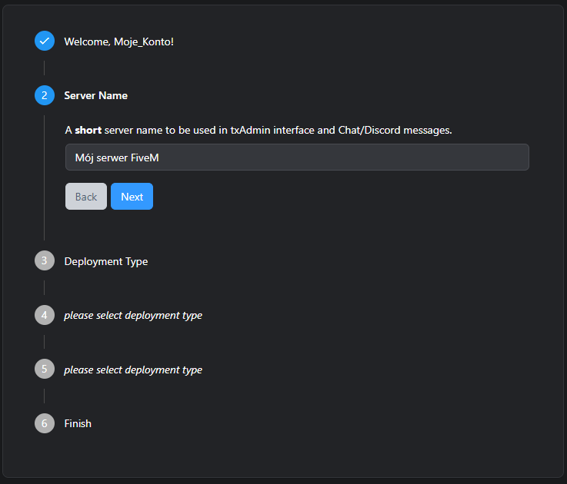567x484 pixels.
Task: Click the step 5 number circle
Action: click(45, 370)
